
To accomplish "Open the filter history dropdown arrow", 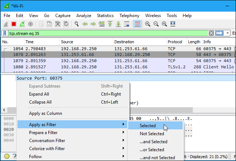I will pos(228,33).
